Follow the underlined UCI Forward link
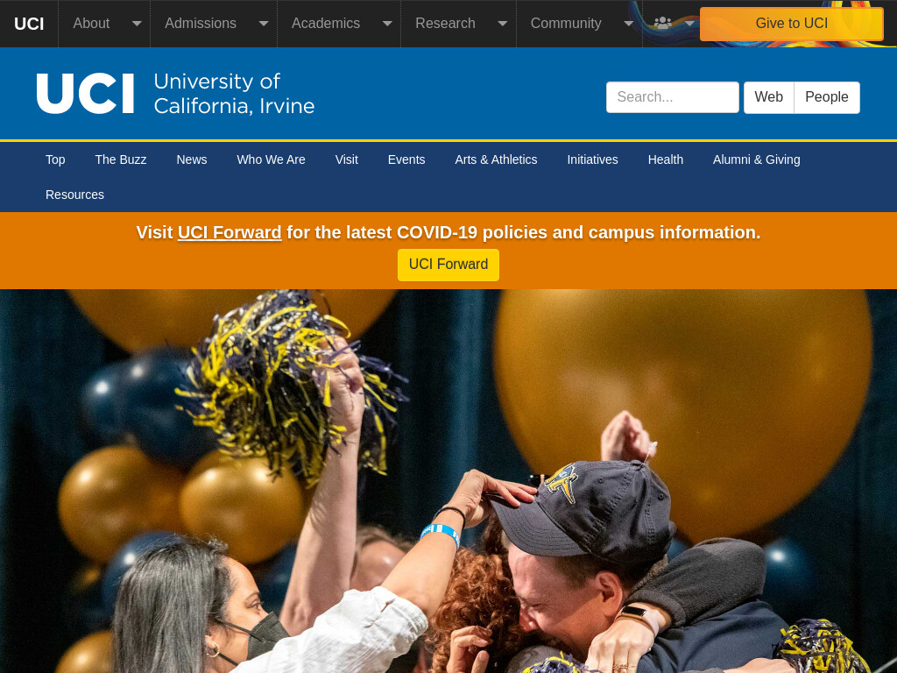The height and width of the screenshot is (673, 897). click(x=230, y=232)
